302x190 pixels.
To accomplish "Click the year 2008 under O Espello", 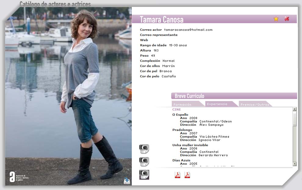I will (x=193, y=118).
